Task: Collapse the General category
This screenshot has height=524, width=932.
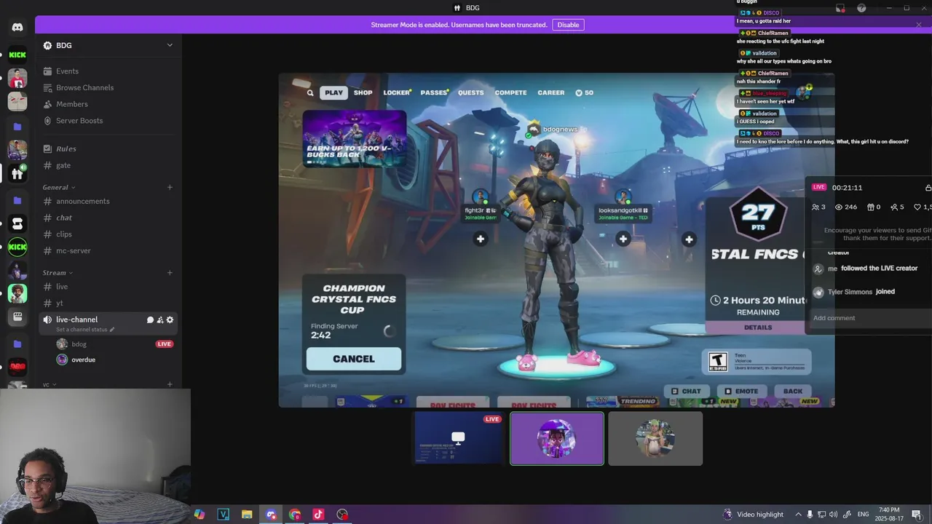Action: pyautogui.click(x=58, y=187)
